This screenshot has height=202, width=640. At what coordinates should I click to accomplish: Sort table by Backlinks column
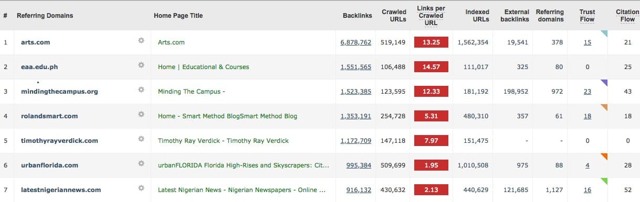357,16
